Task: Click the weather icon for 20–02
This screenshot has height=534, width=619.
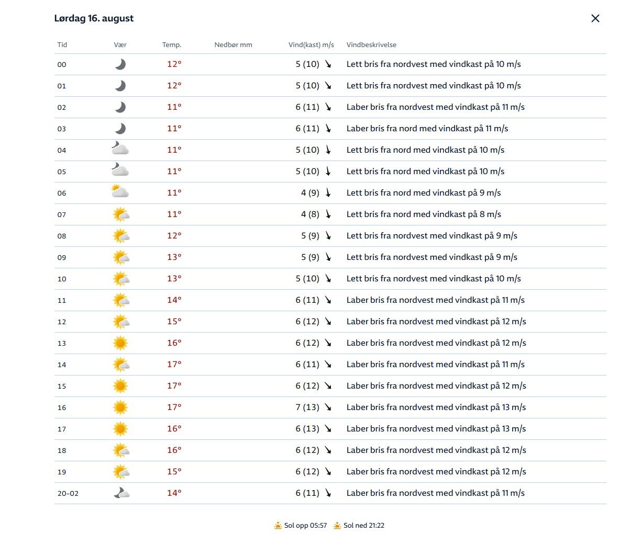Action: [x=121, y=493]
